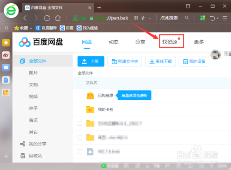Expand the address bar dropdown arrow
The width and height of the screenshot is (231, 170).
tap(150, 18)
